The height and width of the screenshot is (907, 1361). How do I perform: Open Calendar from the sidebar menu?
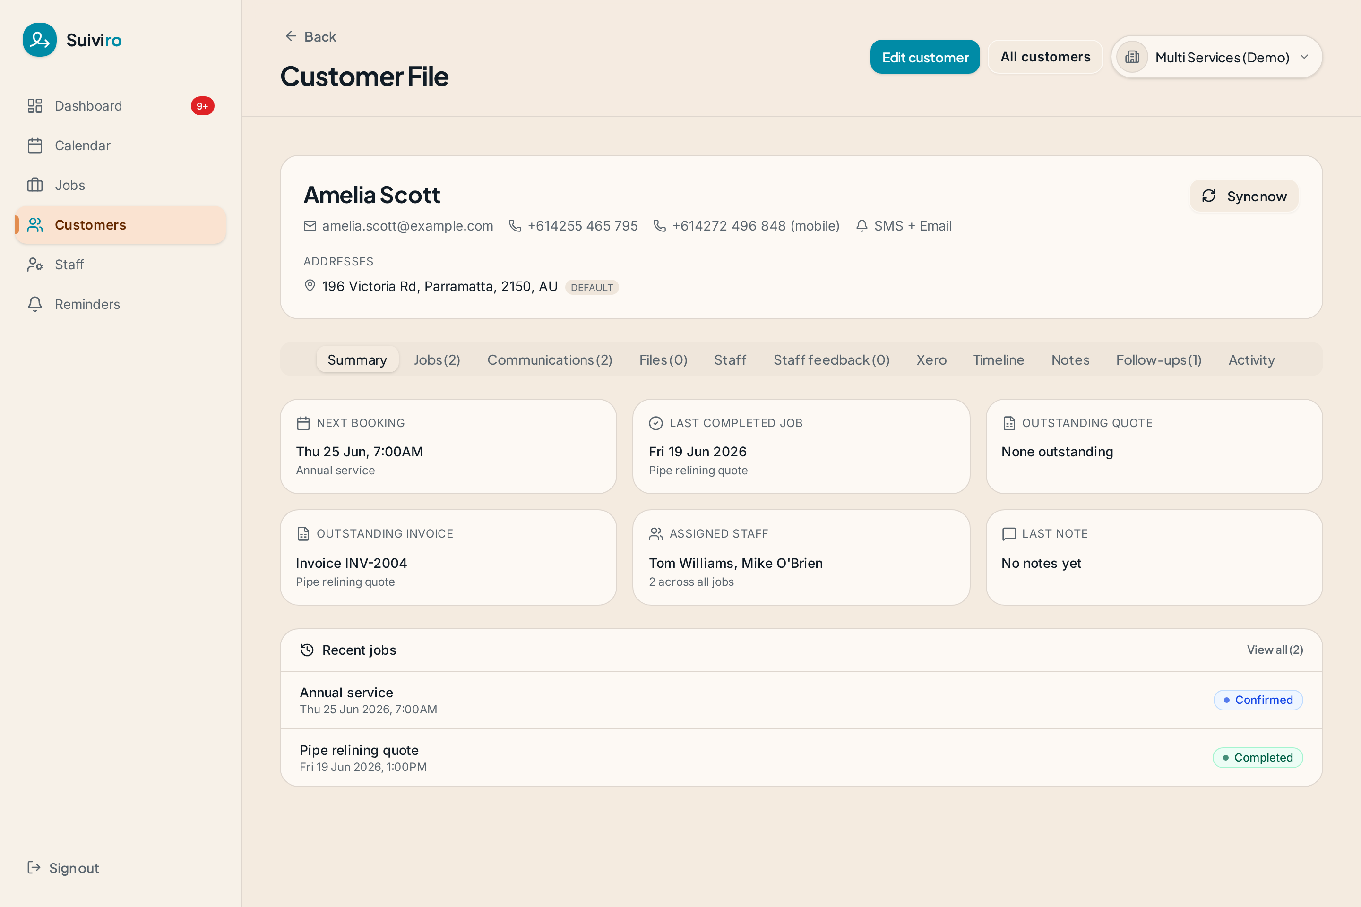(x=121, y=146)
